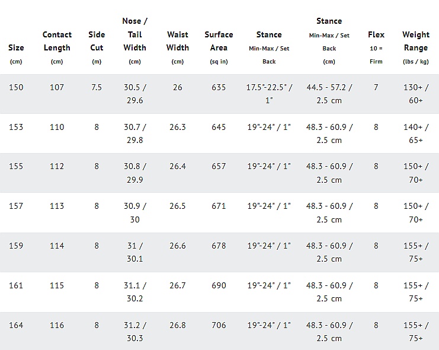Select the 153 size row label
Image resolution: width=439 pixels, height=350 pixels.
[16, 127]
